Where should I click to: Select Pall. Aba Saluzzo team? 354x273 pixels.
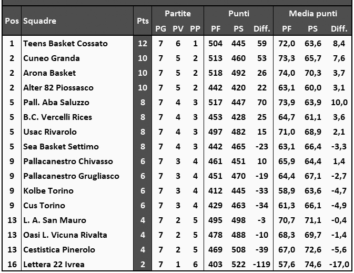tap(56, 103)
